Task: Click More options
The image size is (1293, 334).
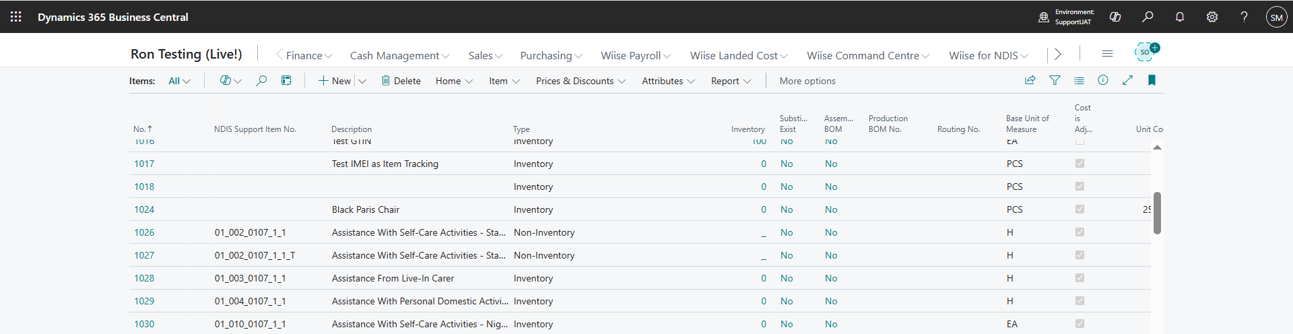Action: point(807,81)
